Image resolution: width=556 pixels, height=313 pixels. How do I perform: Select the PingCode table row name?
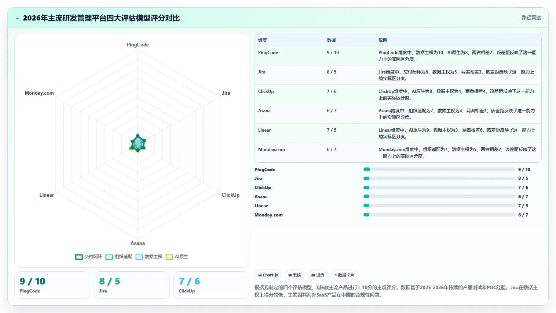point(268,53)
